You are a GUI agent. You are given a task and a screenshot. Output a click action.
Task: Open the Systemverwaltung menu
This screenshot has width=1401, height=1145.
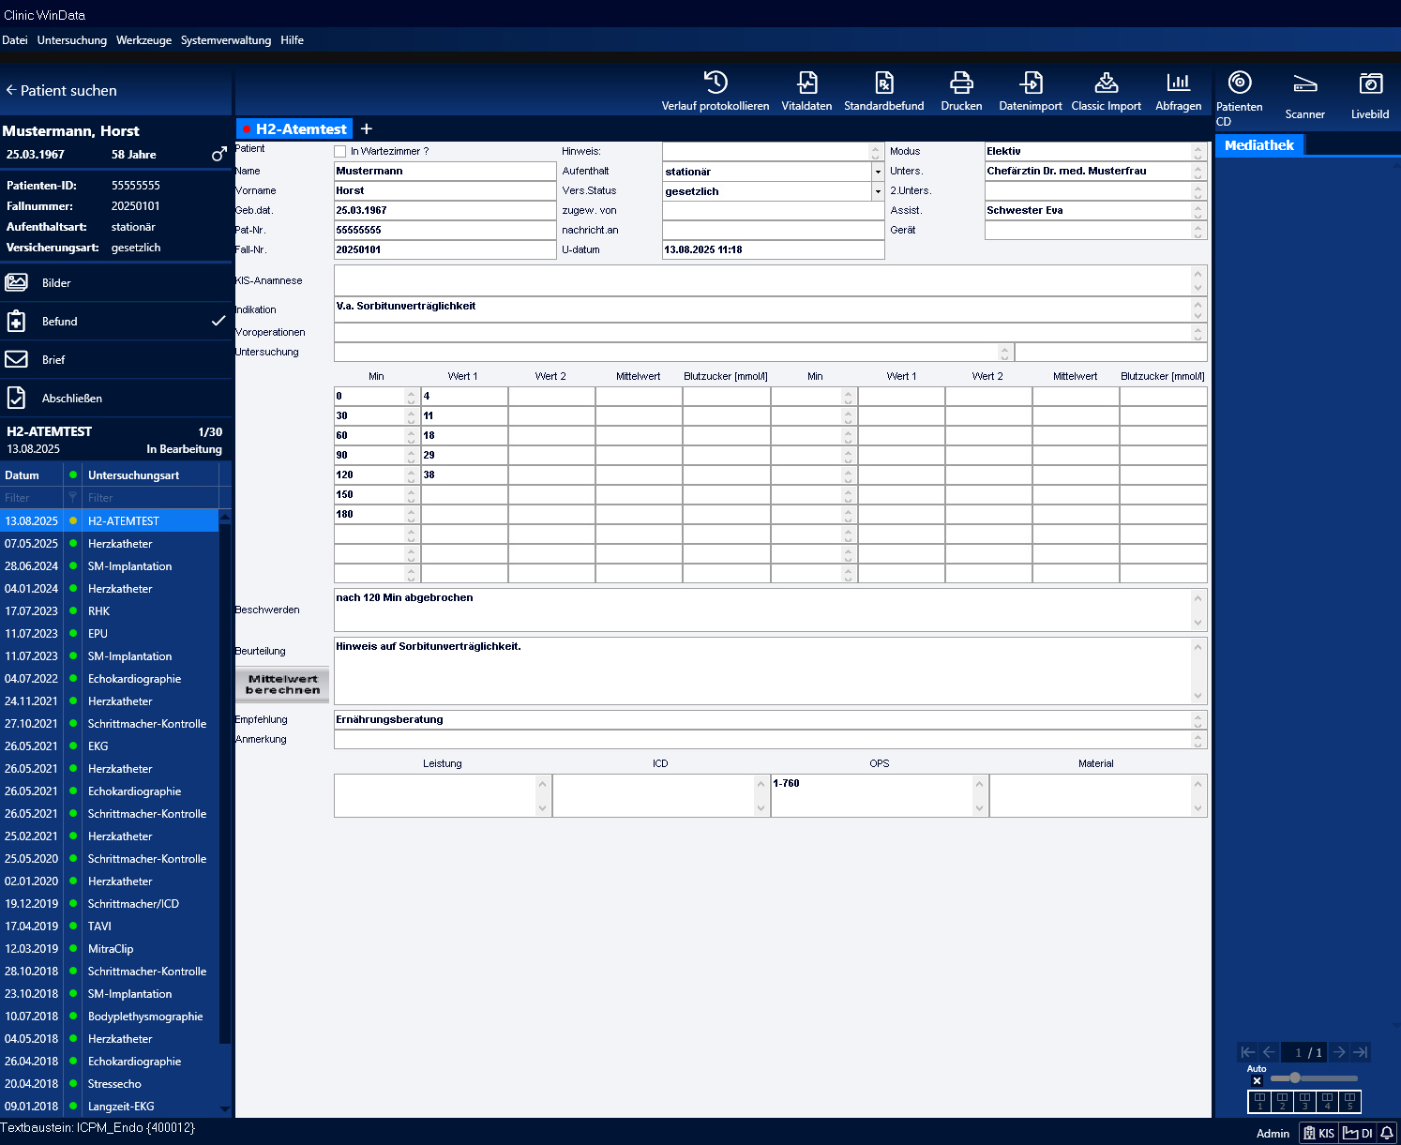(226, 40)
